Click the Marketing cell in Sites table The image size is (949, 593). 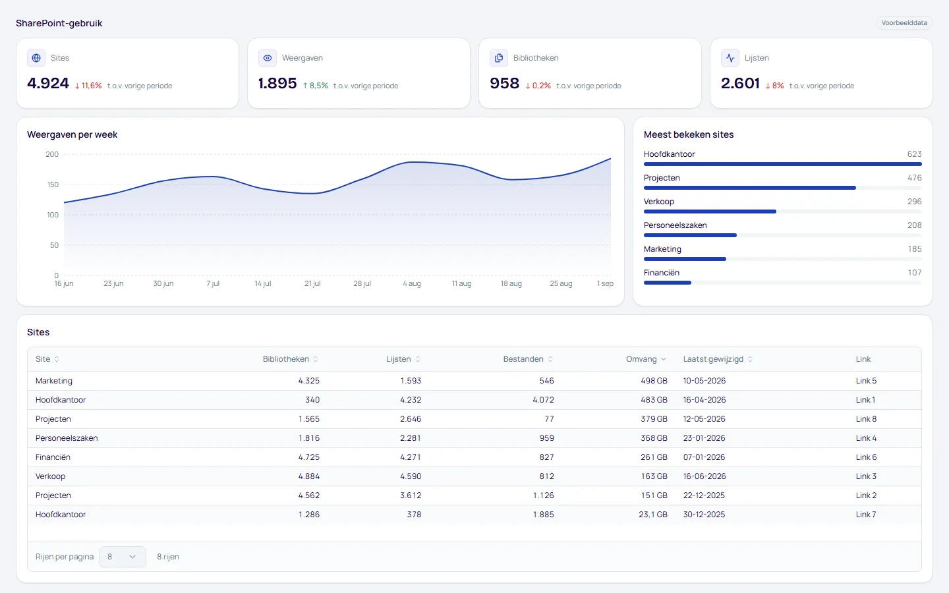pos(54,381)
